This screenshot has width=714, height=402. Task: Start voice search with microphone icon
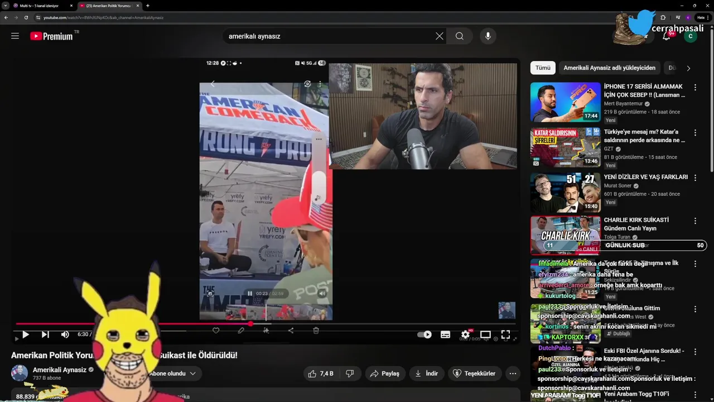click(488, 36)
